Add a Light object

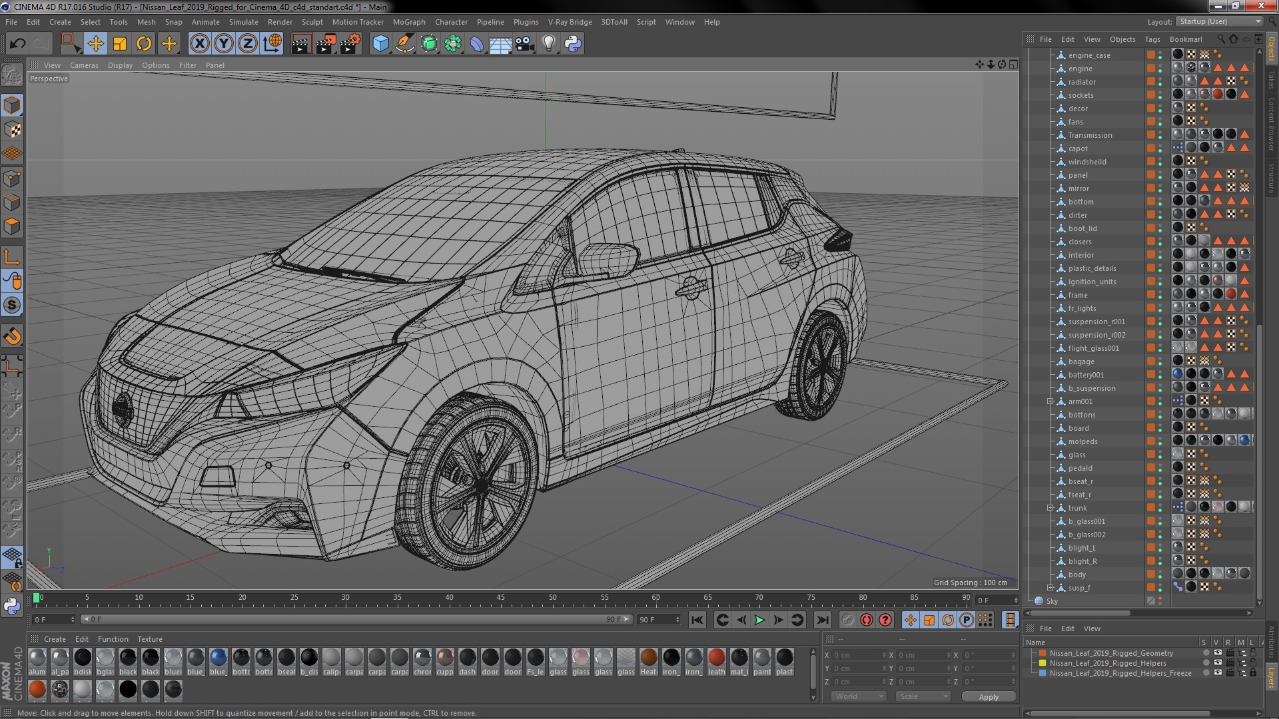[549, 44]
